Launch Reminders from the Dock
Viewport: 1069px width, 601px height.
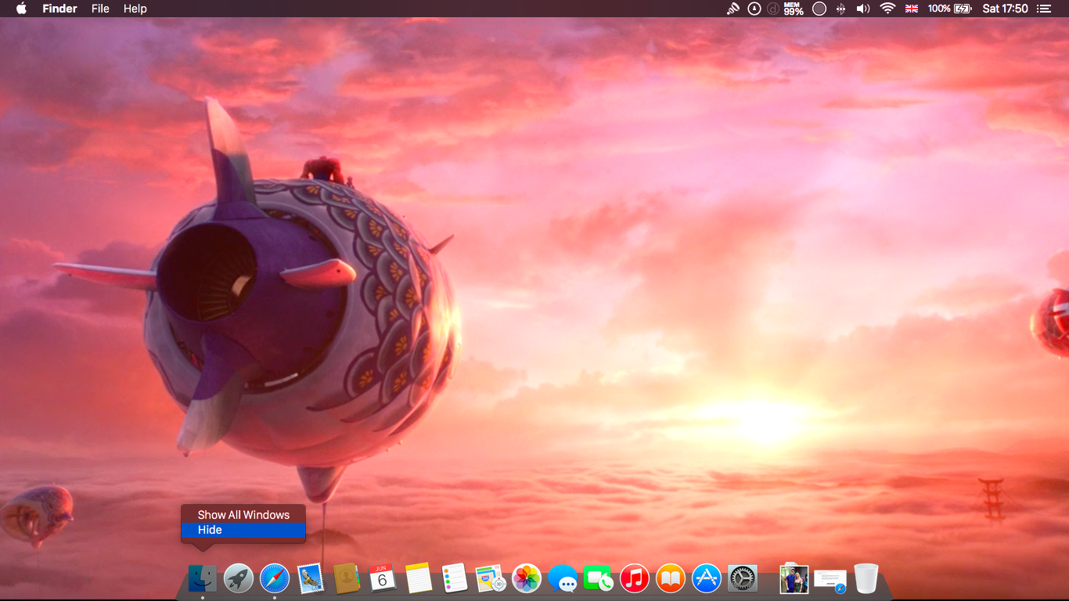point(455,579)
